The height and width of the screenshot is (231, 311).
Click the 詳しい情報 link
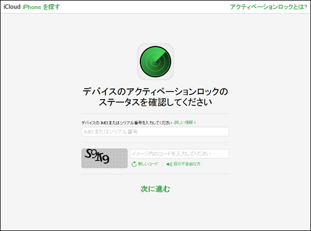(x=185, y=122)
